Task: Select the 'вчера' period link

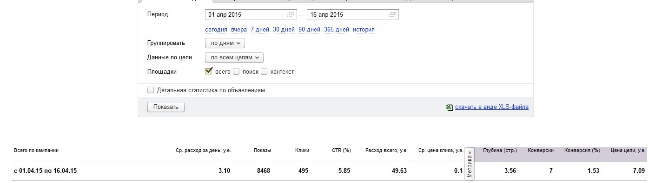Action: click(x=239, y=30)
